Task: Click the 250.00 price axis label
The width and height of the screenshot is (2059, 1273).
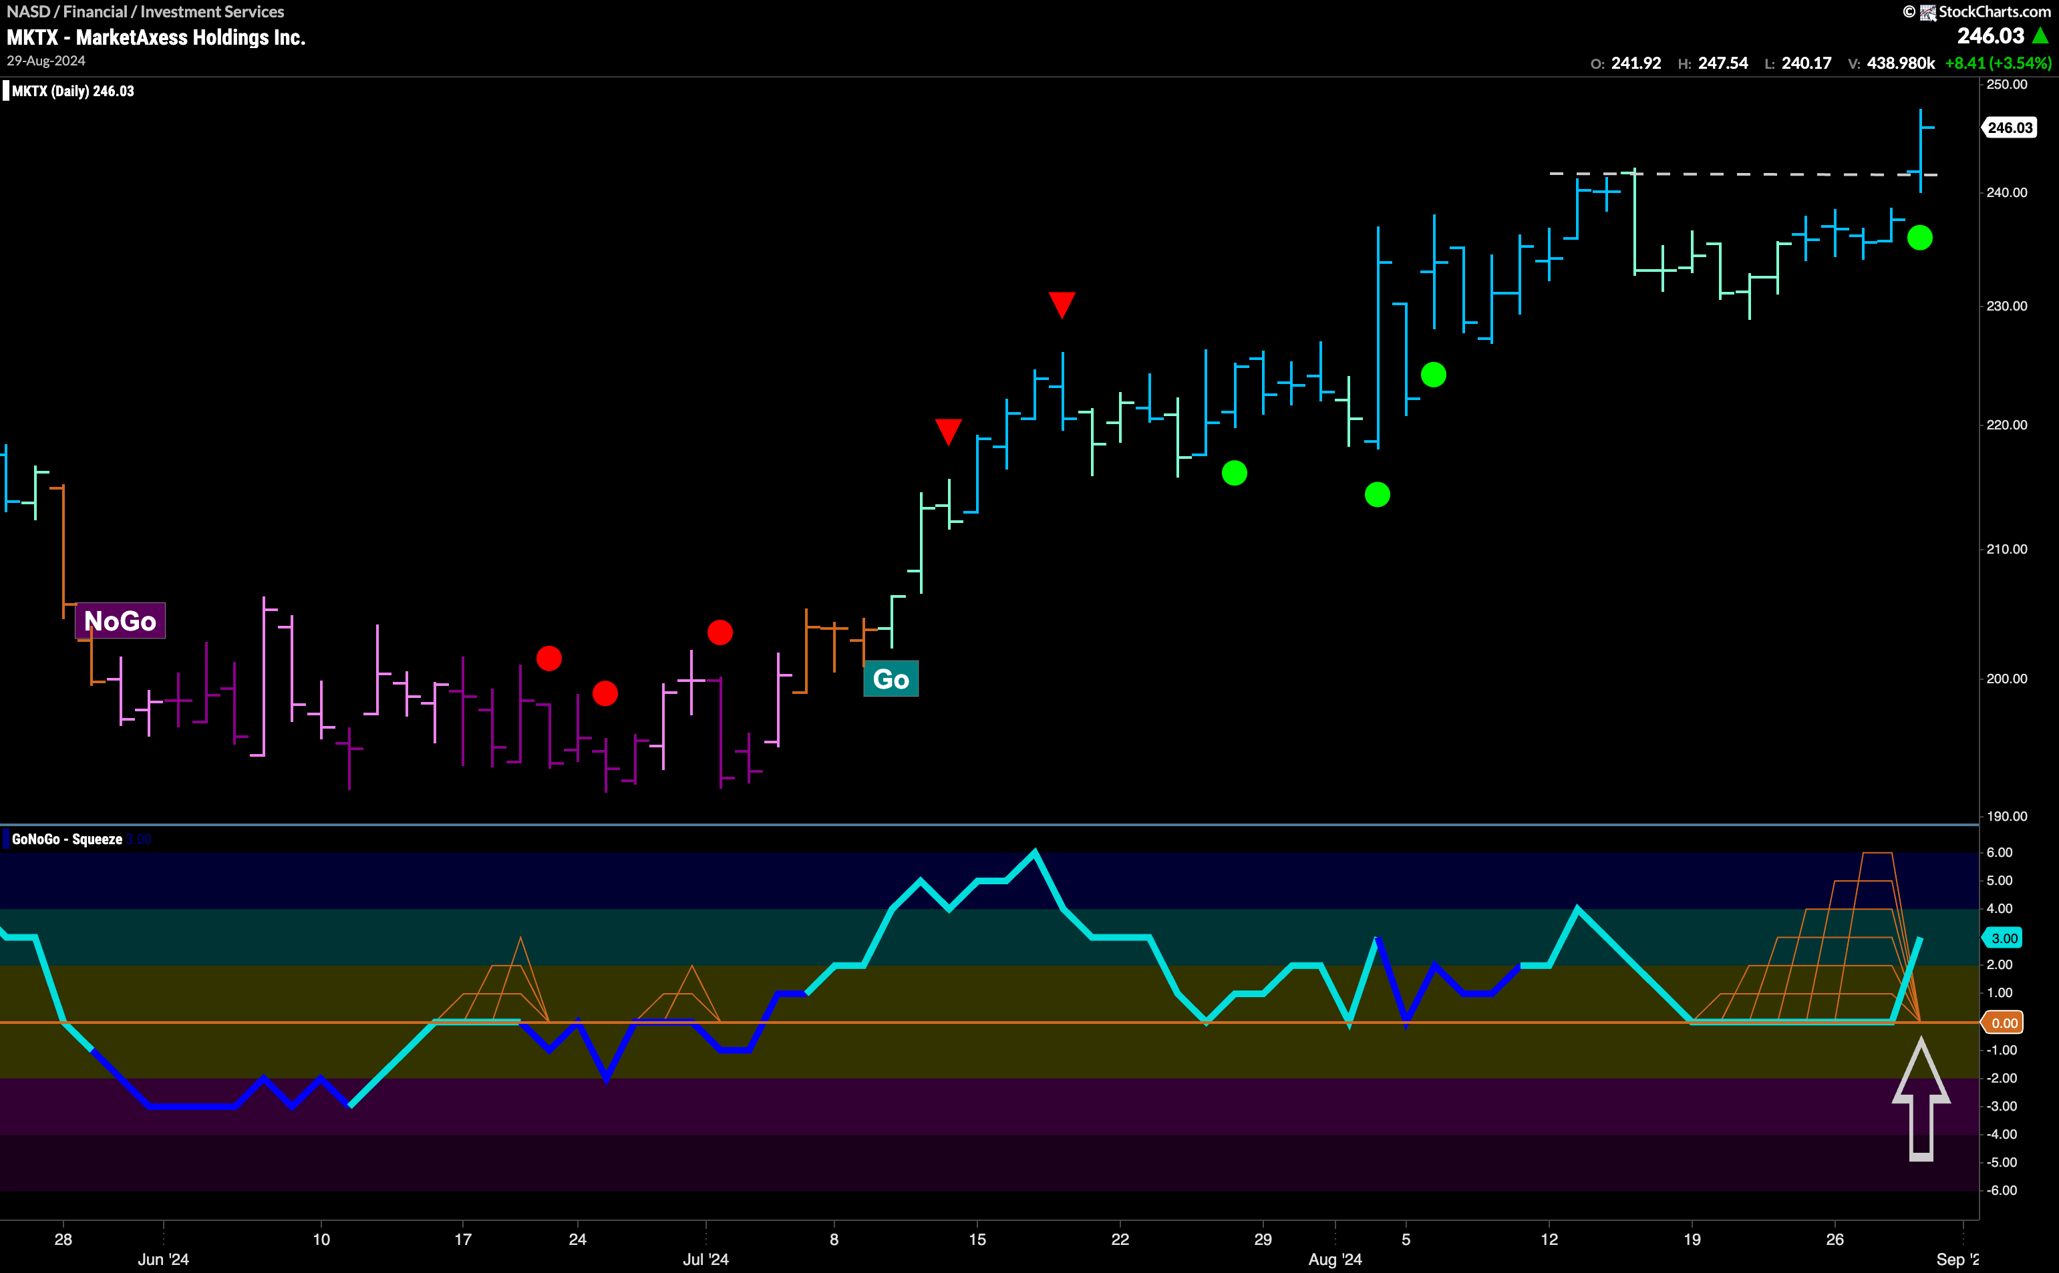Action: click(2007, 84)
